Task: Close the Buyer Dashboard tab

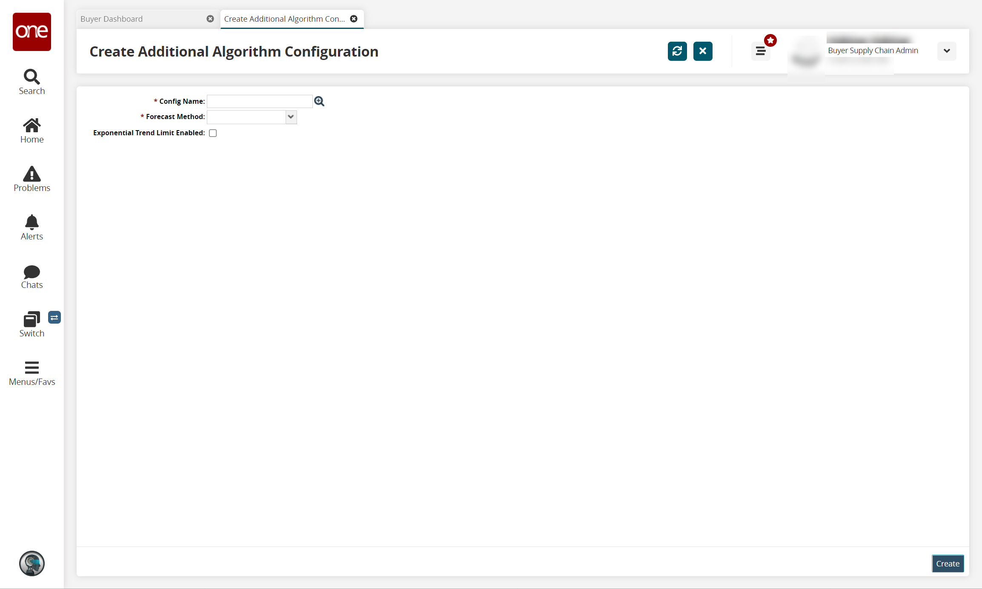Action: click(x=210, y=19)
